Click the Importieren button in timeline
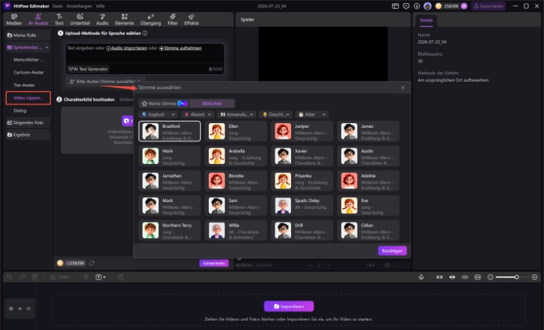Screen dimensions: 544x330 (x=288, y=306)
